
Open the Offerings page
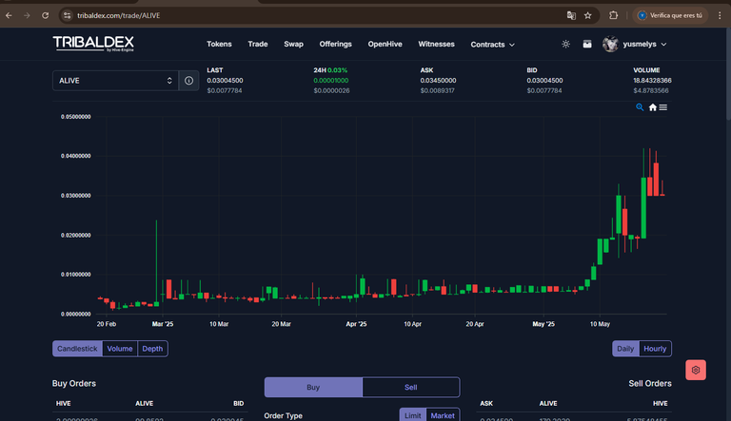336,44
